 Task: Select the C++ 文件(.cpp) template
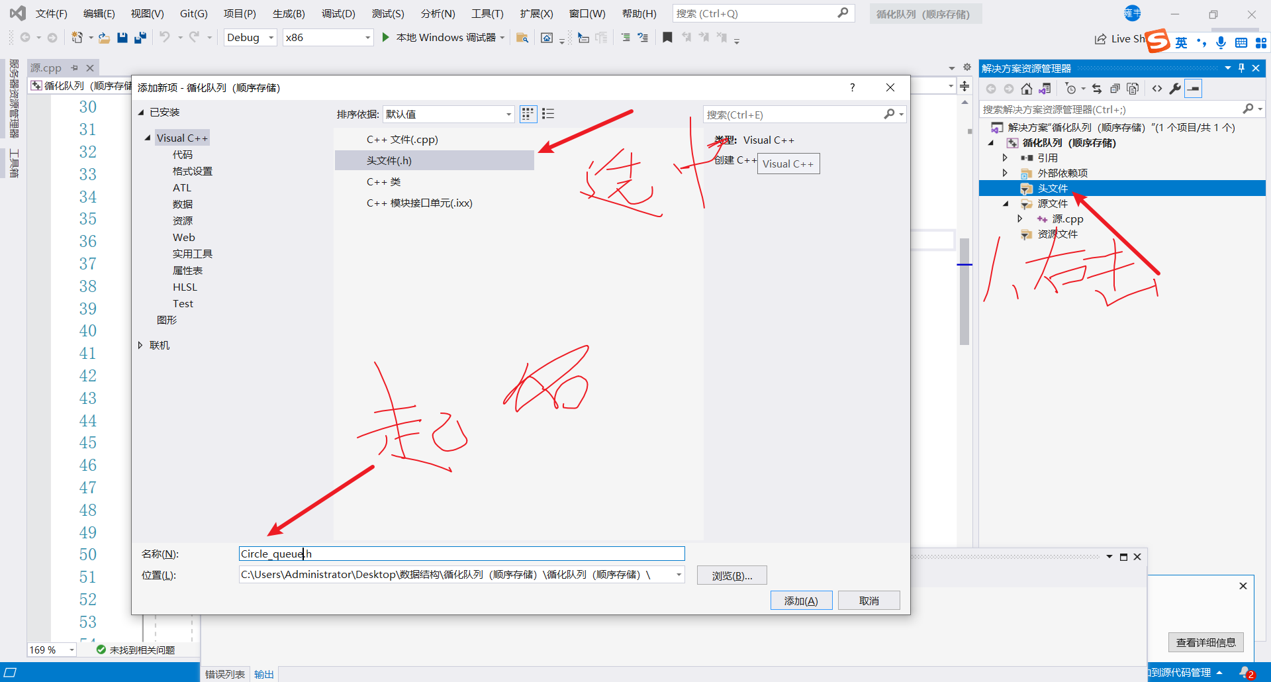[434, 140]
